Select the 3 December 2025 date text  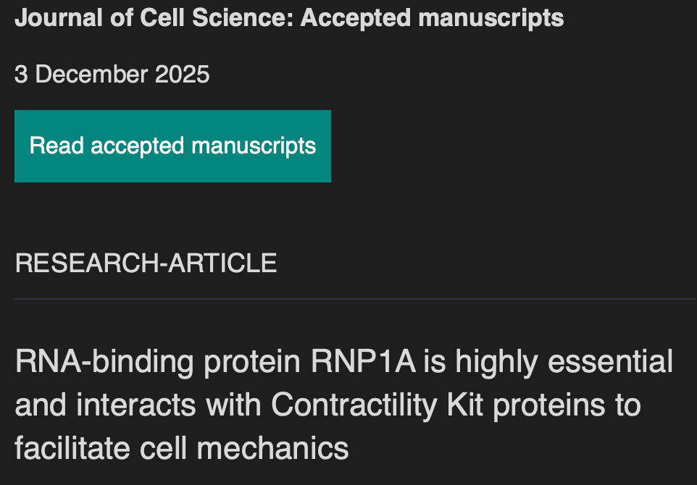tap(112, 74)
